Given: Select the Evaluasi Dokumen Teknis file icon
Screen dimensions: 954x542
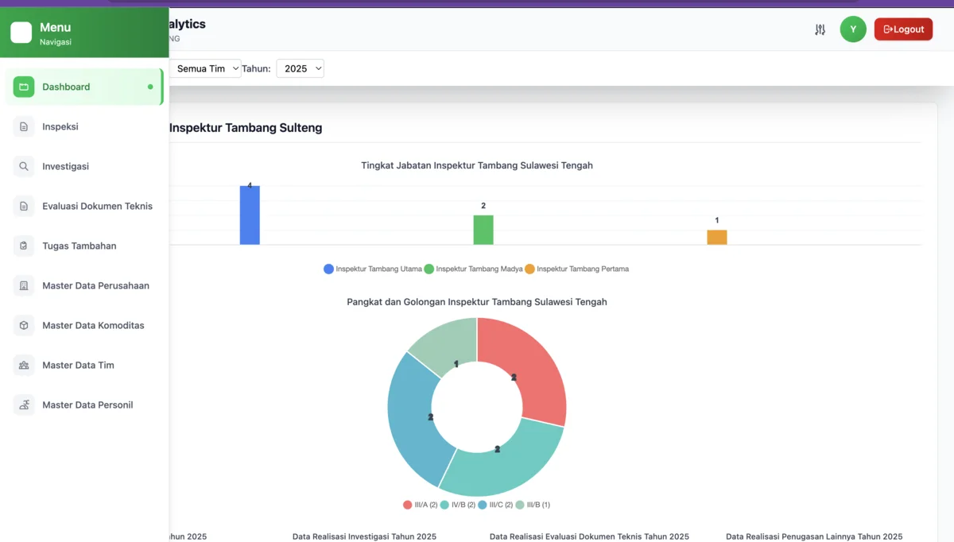Looking at the screenshot, I should (x=24, y=206).
